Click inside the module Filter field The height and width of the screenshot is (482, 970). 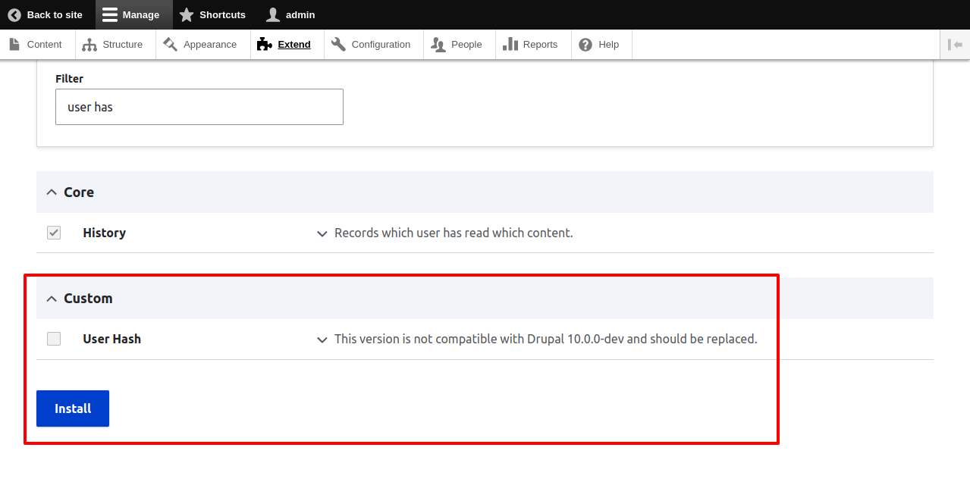[x=199, y=106]
